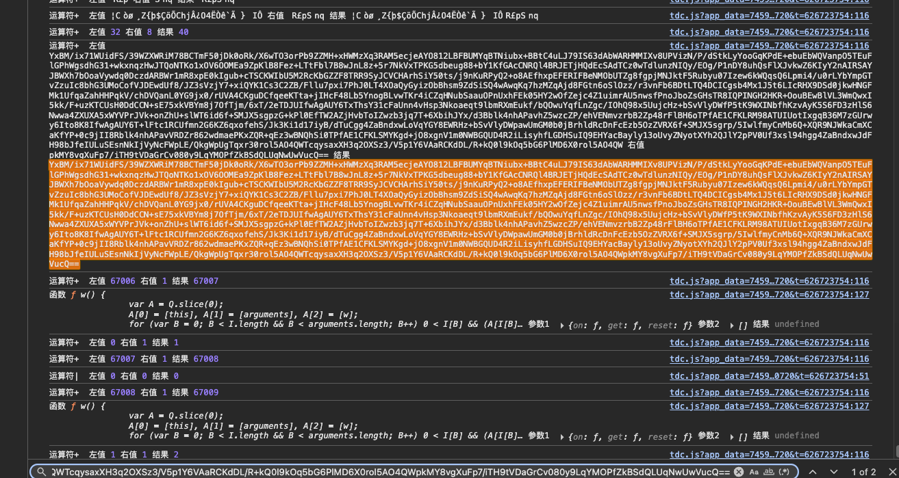Click inside the console search input
This screenshot has width=899, height=478.
[x=390, y=472]
